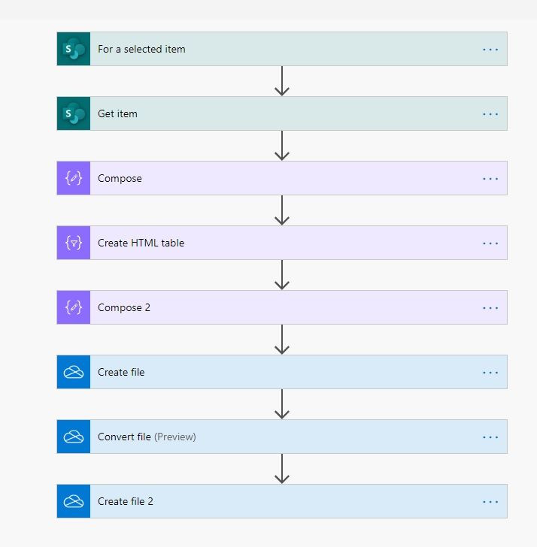Open more options on Convert file step
The image size is (537, 547).
tap(490, 437)
